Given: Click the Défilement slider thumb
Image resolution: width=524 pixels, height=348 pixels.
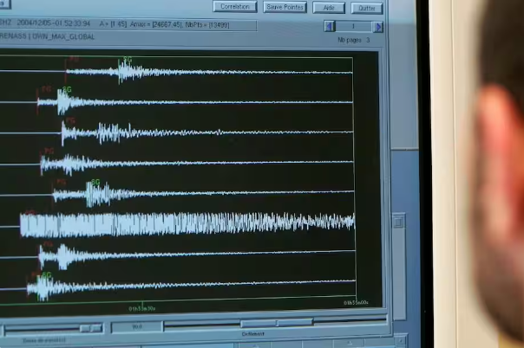Looking at the screenshot, I should click(x=277, y=323).
